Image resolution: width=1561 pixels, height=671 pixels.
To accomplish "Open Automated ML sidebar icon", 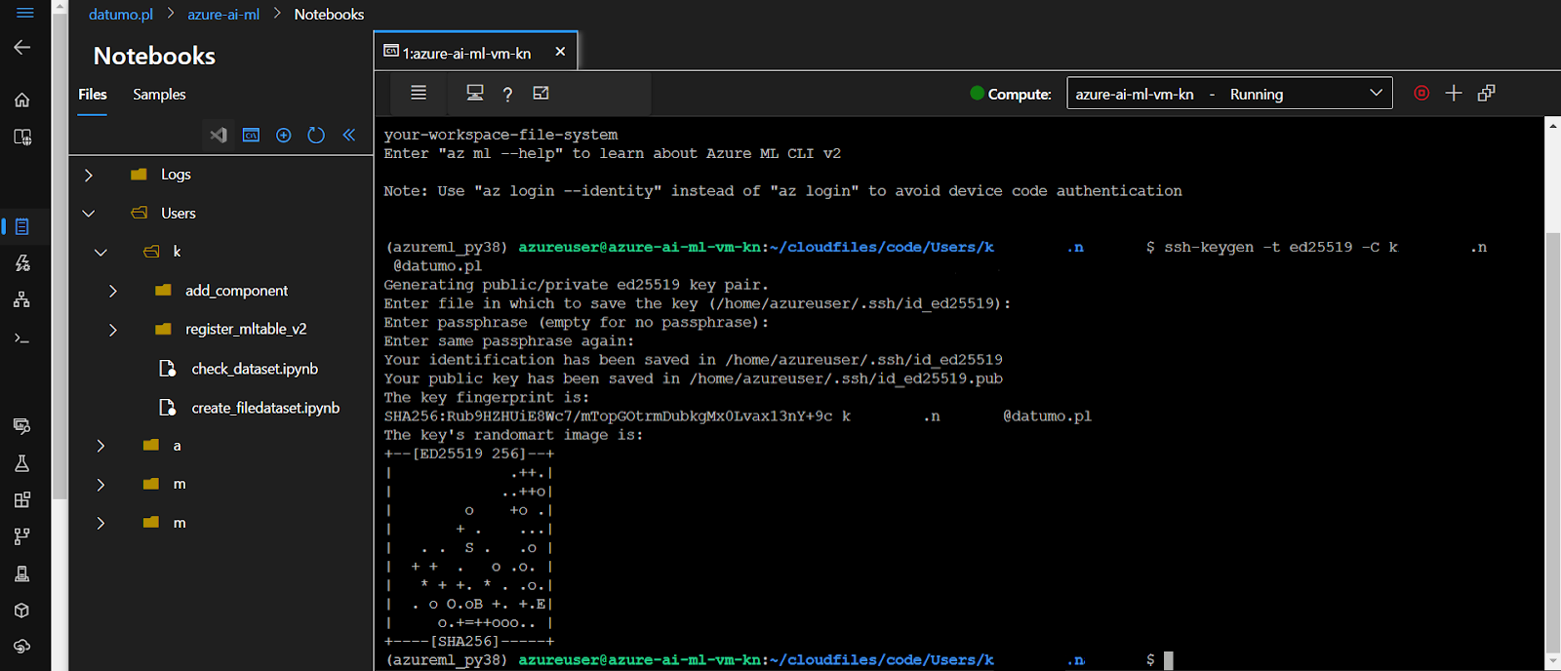I will [21, 263].
